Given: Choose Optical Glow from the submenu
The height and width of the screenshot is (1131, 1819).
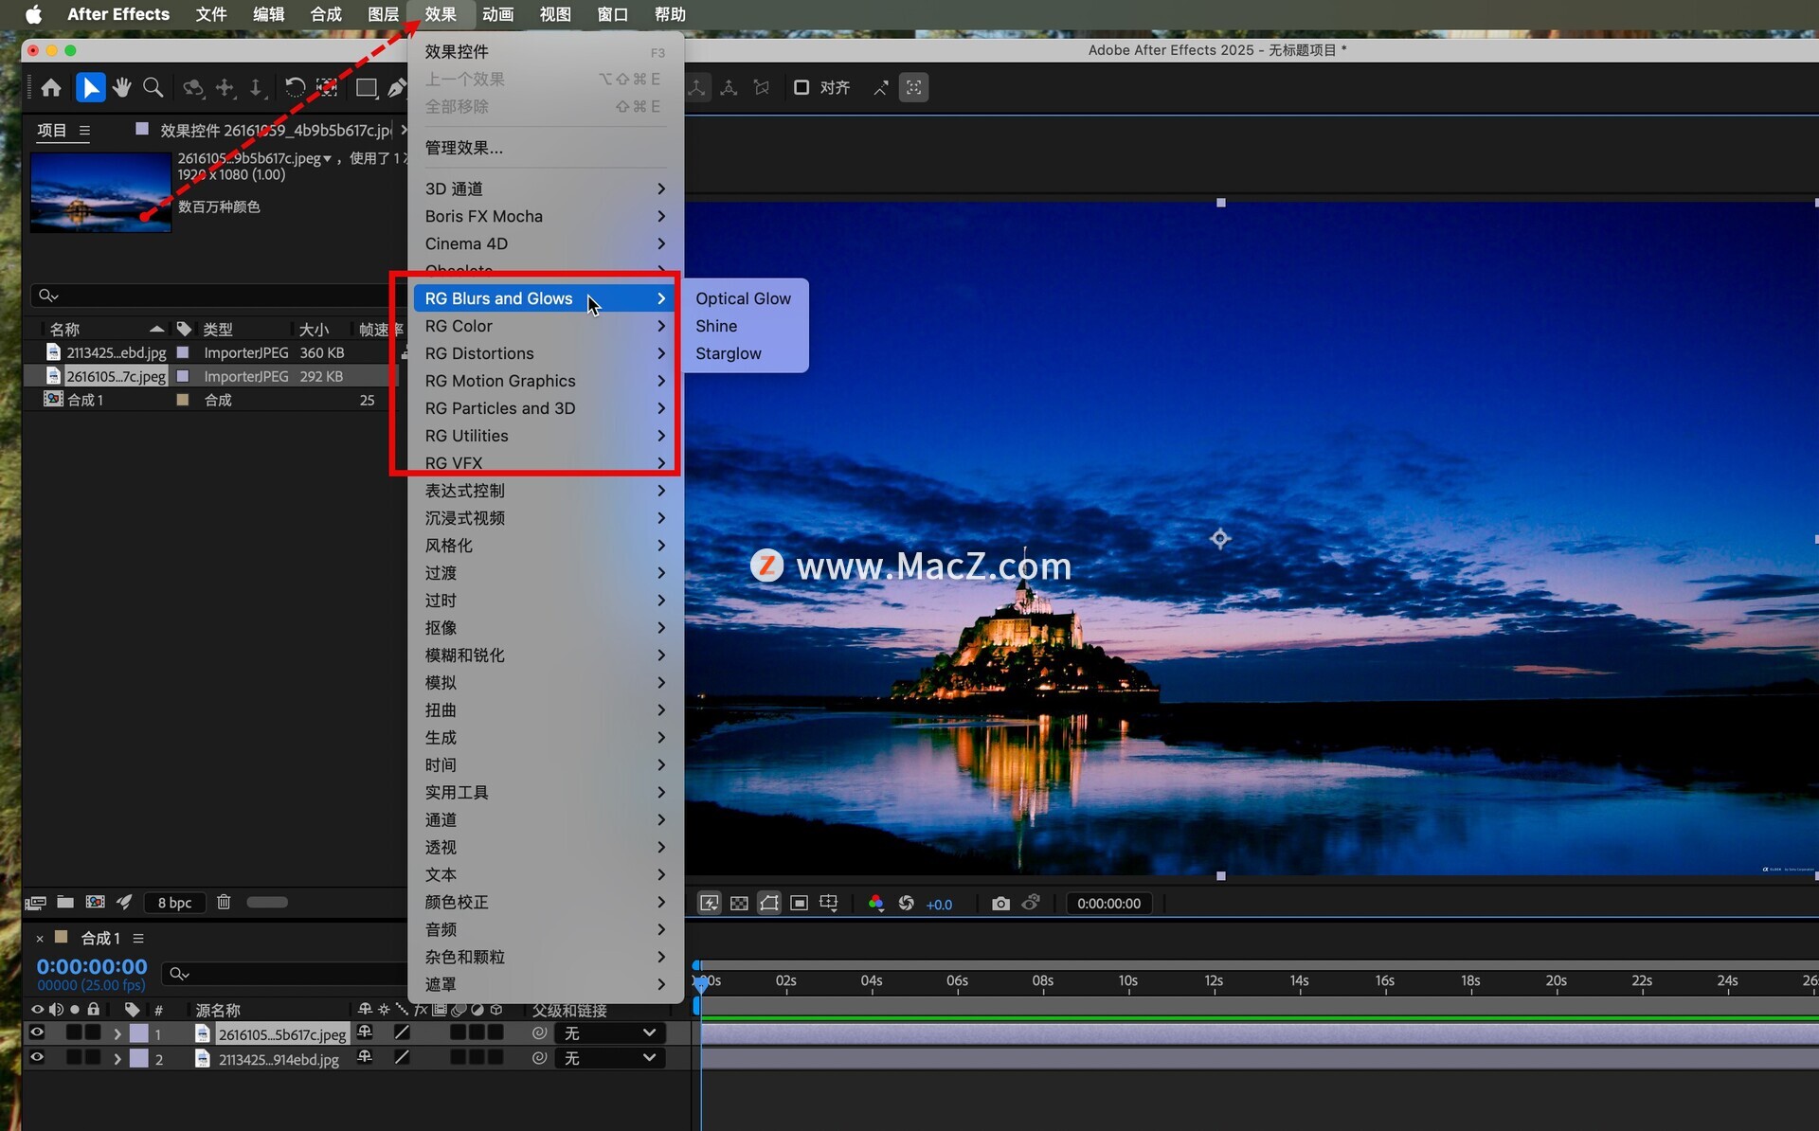Looking at the screenshot, I should [743, 298].
